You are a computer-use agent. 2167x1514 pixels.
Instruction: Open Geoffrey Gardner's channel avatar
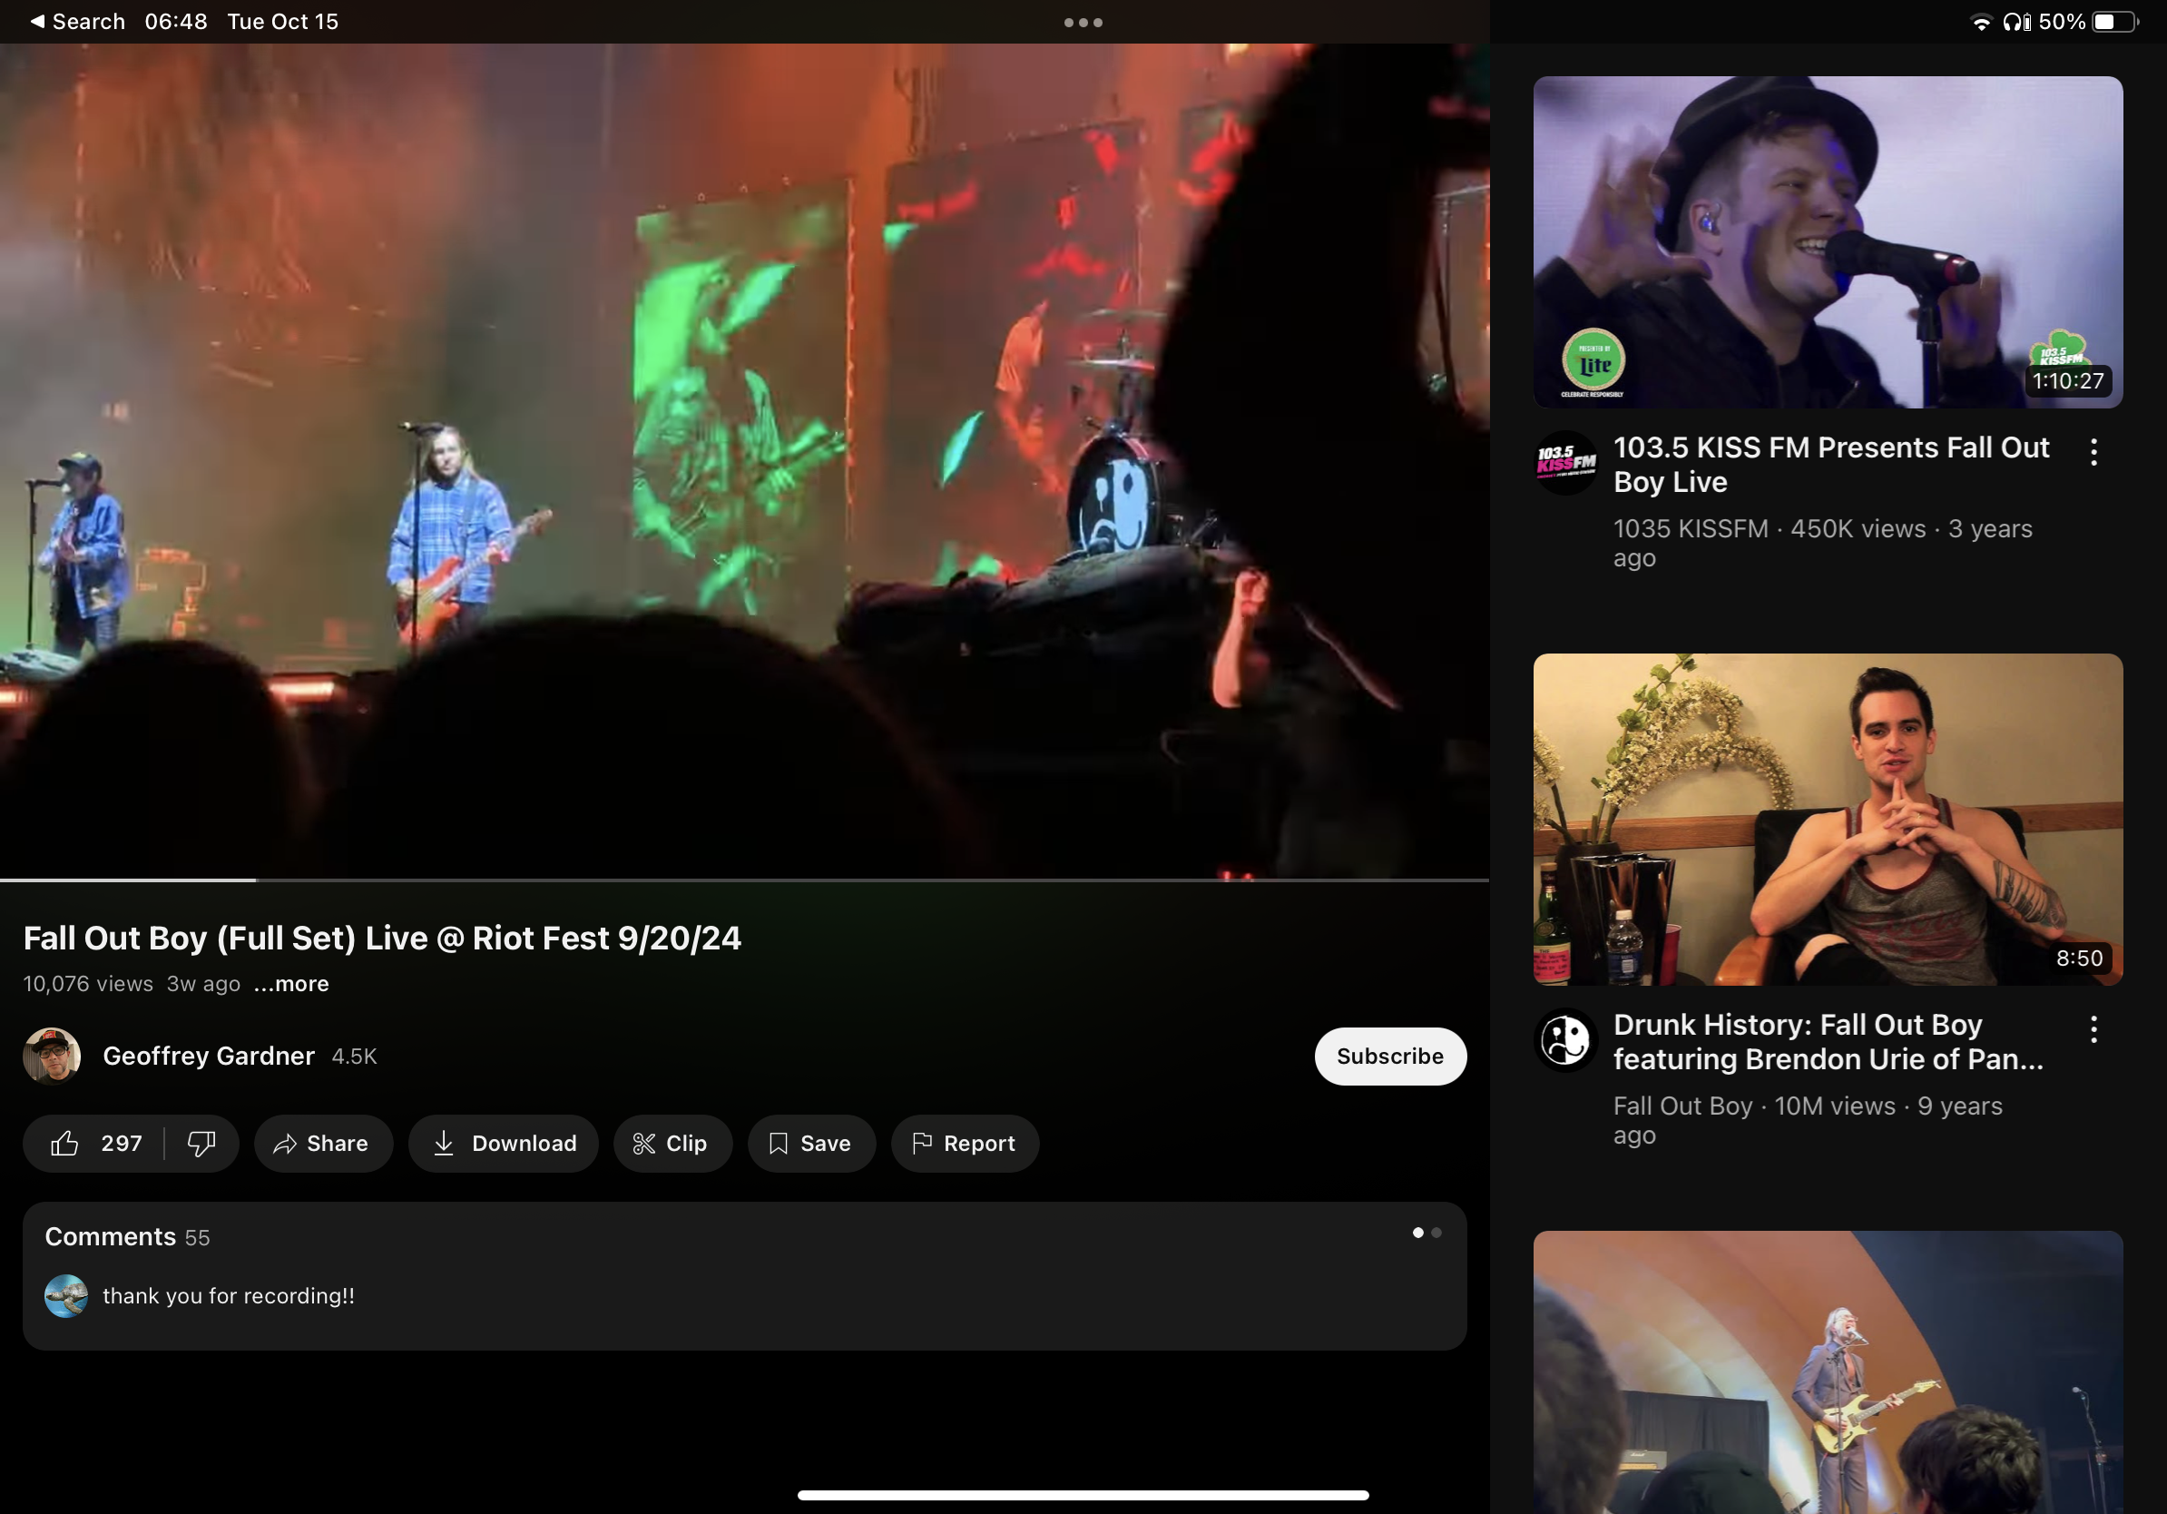tap(52, 1057)
